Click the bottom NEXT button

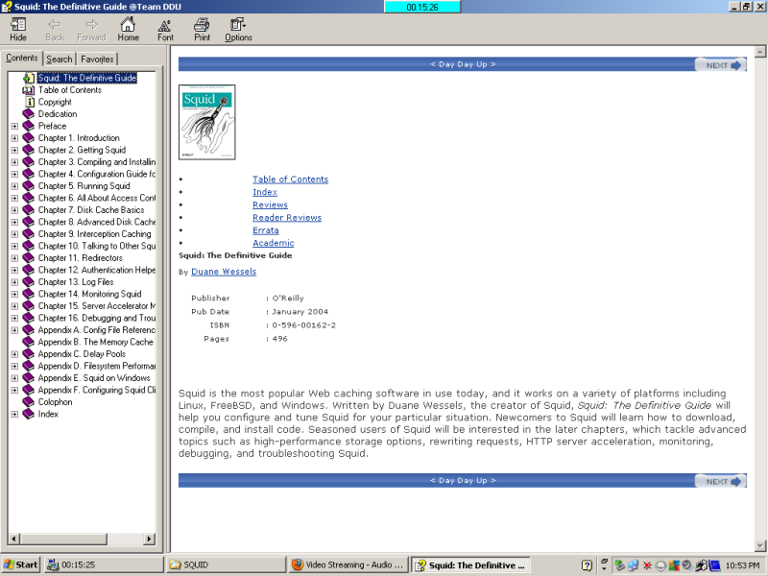click(x=721, y=482)
